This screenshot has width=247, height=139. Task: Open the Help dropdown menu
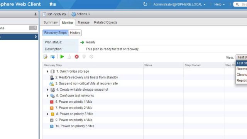pos(220,4)
